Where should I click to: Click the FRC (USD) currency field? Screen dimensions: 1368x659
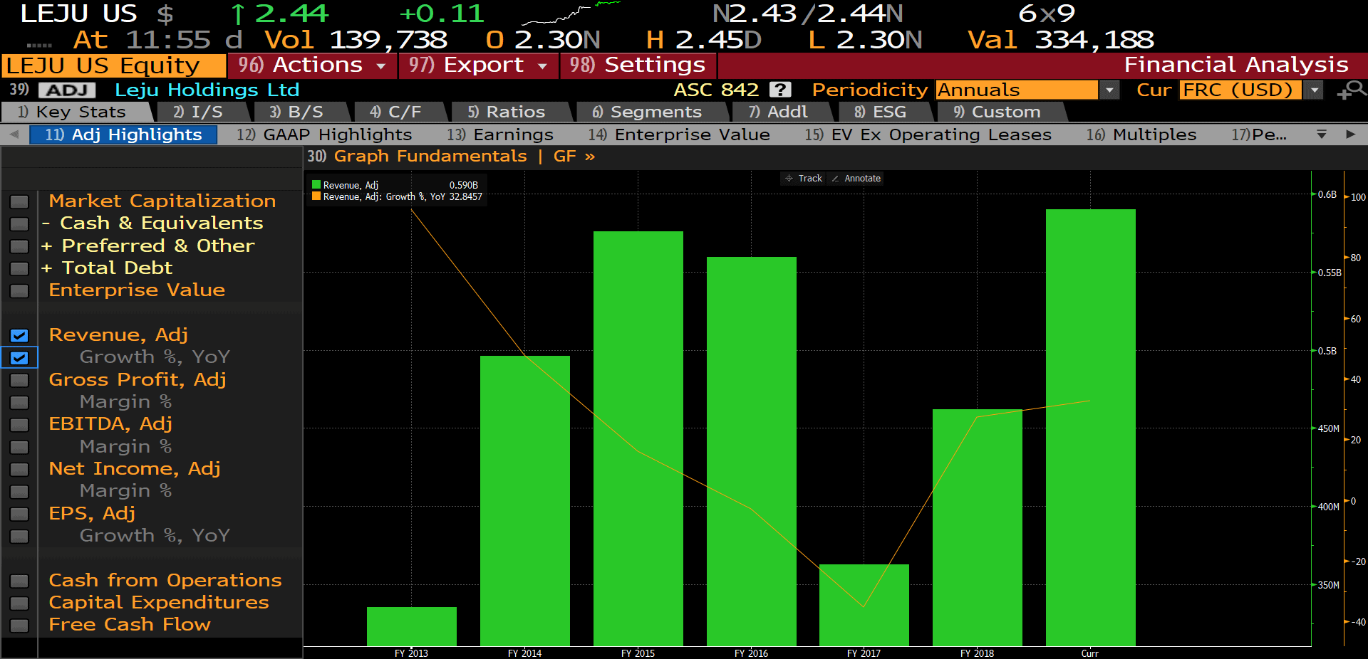point(1240,90)
